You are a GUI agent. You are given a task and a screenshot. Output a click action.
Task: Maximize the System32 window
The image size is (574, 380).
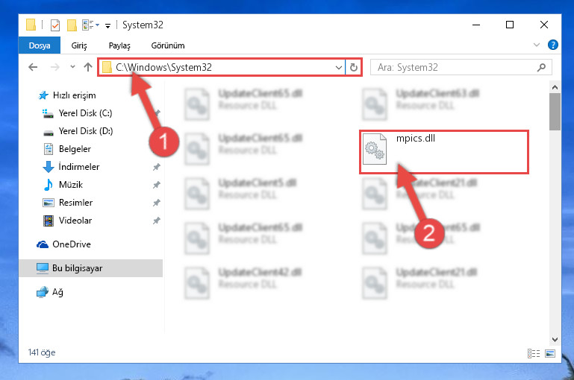point(510,25)
